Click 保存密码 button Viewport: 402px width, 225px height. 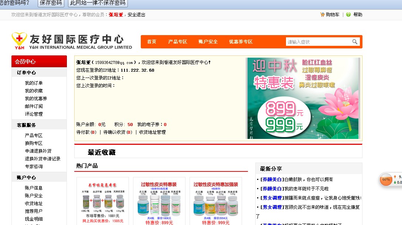tap(51, 3)
